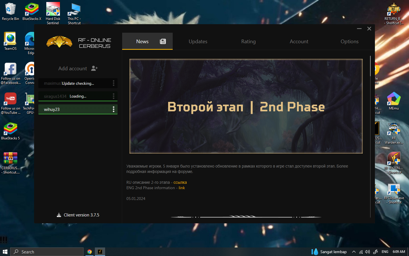Open the MEmu desktop icon

pyautogui.click(x=394, y=101)
